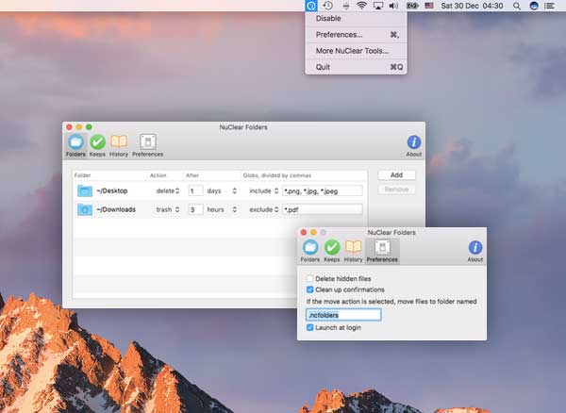The width and height of the screenshot is (566, 413).
Task: Open battery status menu
Action: [x=412, y=6]
